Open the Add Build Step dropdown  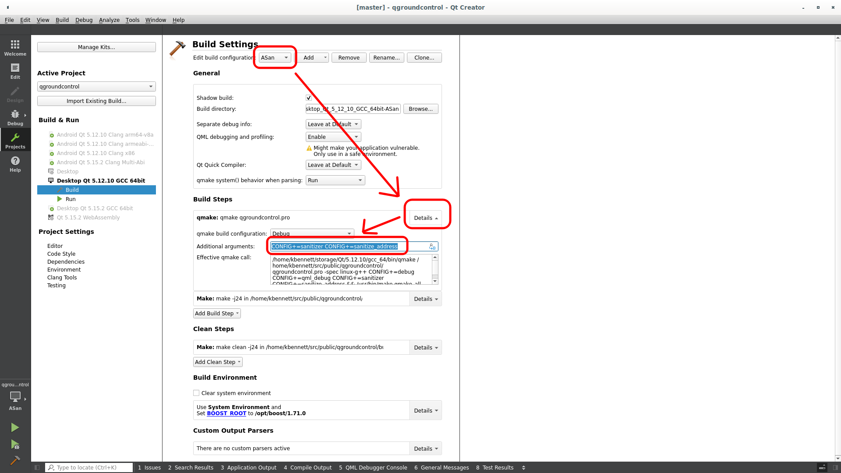click(x=217, y=314)
